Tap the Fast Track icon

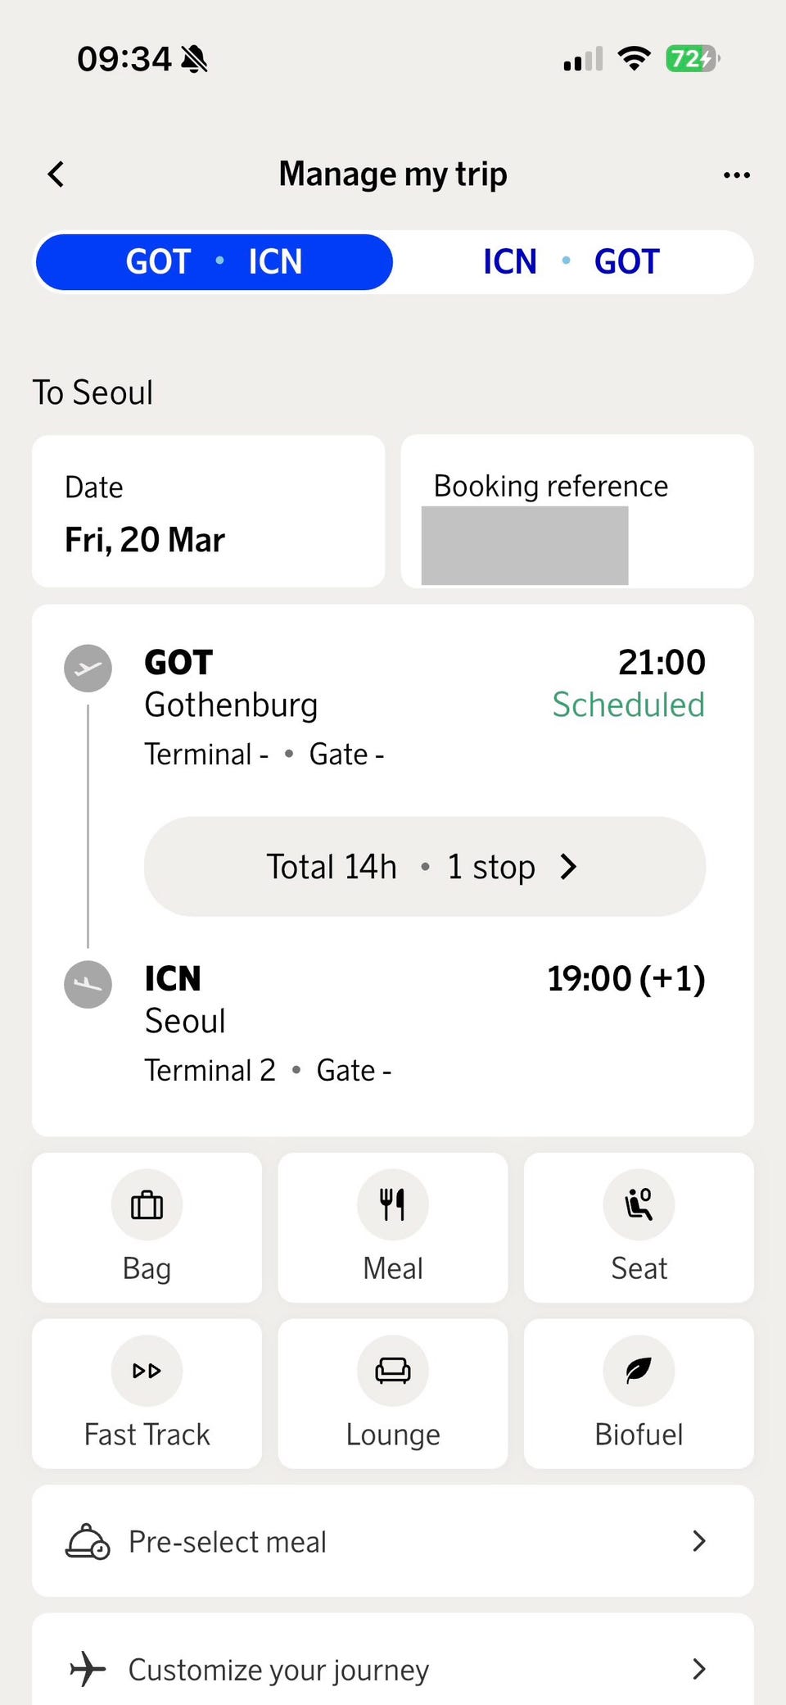(x=147, y=1371)
